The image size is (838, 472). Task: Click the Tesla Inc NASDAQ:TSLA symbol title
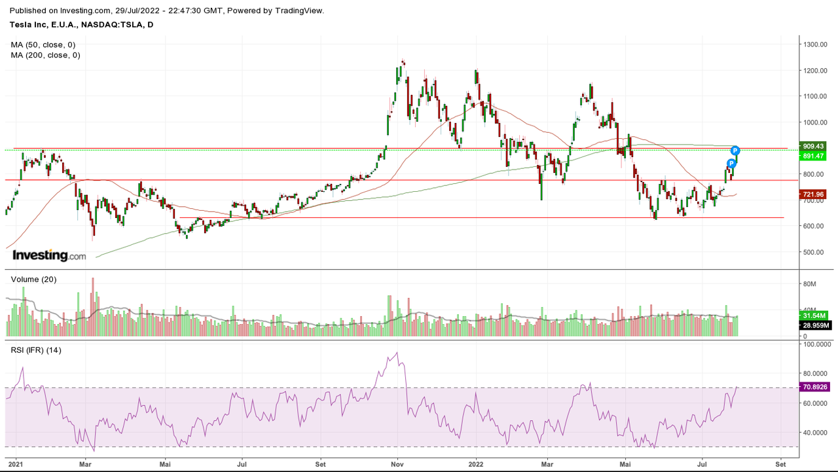coord(81,24)
